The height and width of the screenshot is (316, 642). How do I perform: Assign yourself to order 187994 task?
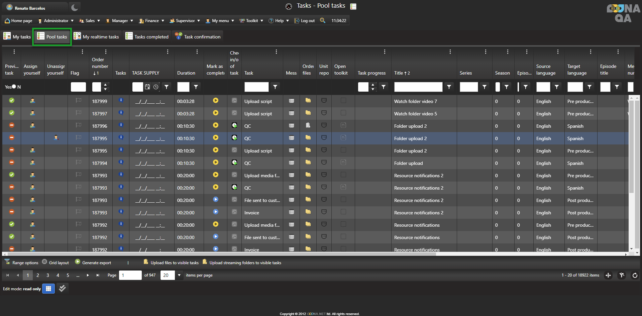tap(32, 163)
